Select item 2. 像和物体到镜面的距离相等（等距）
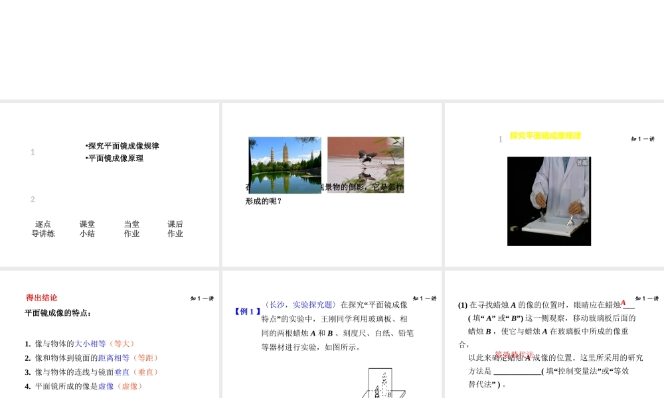This screenshot has width=664, height=398. tap(92, 358)
